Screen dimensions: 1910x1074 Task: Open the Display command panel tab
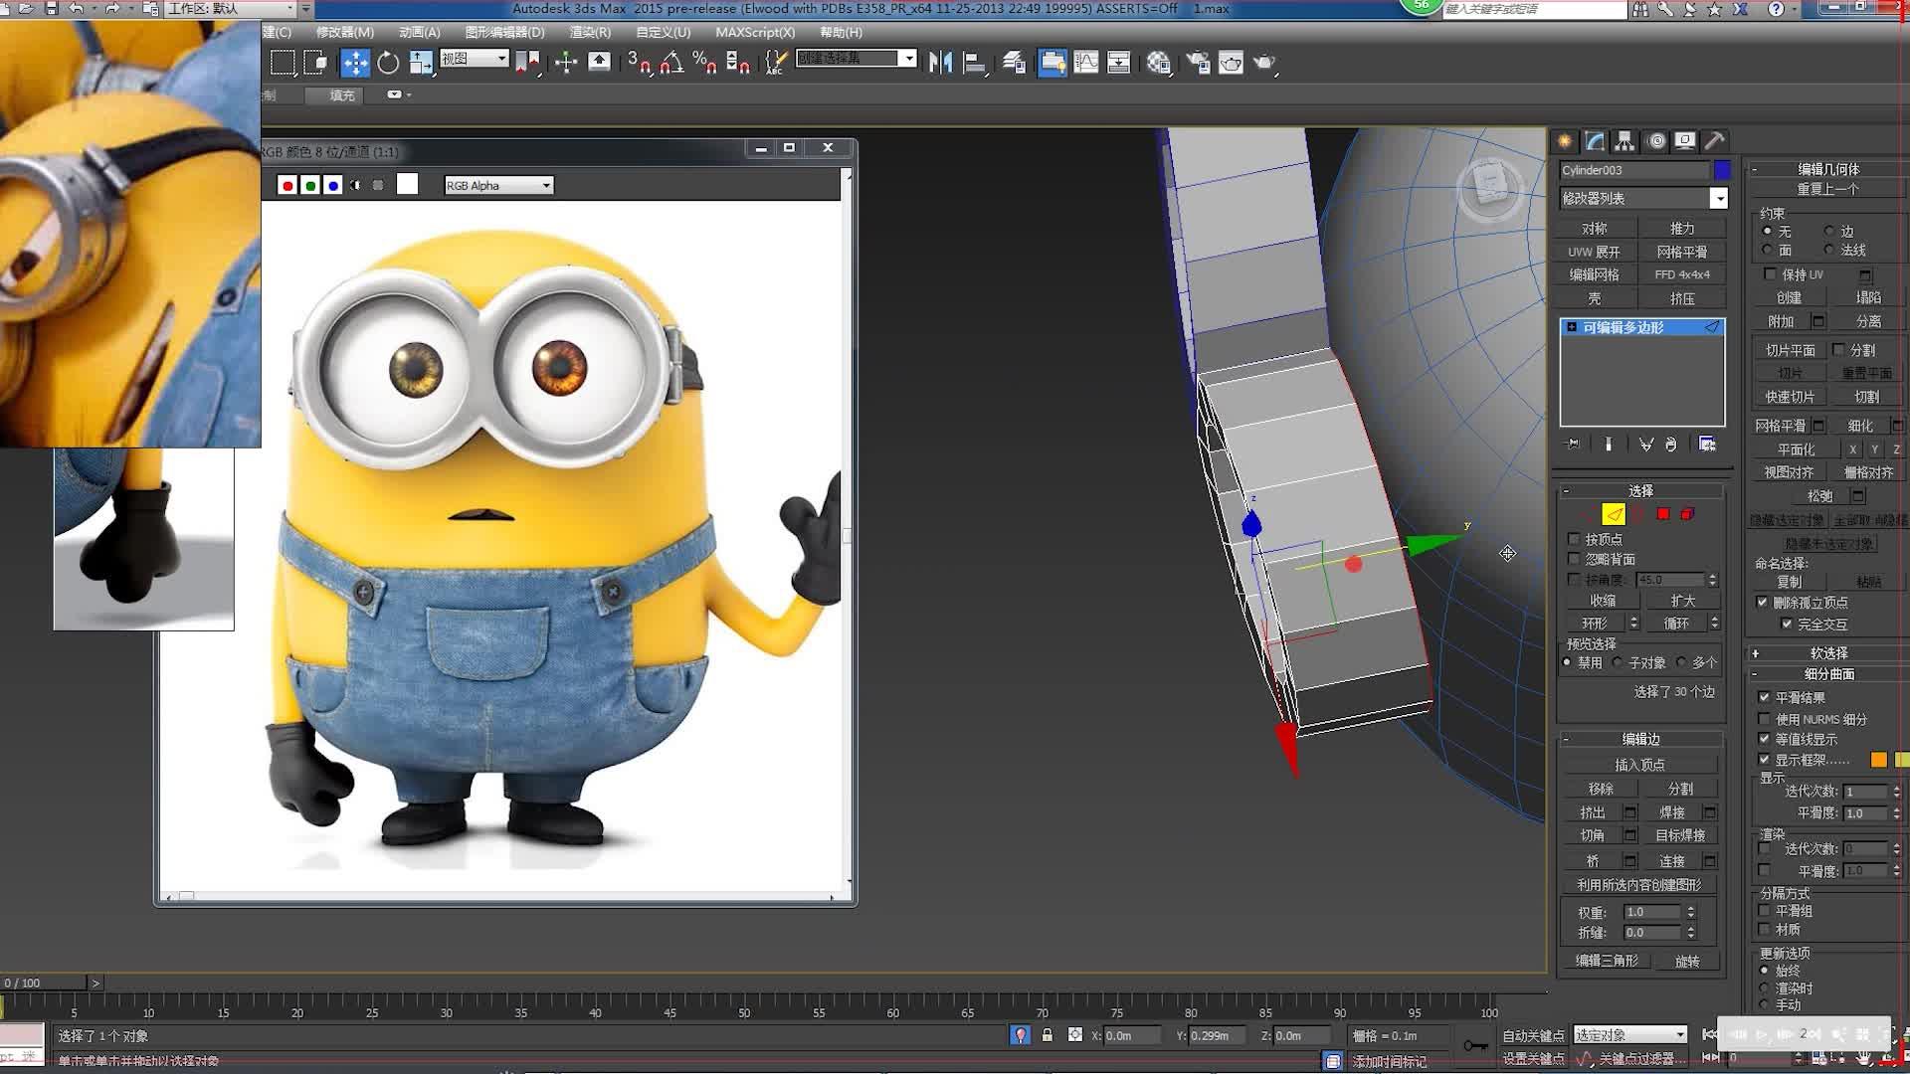click(1685, 141)
